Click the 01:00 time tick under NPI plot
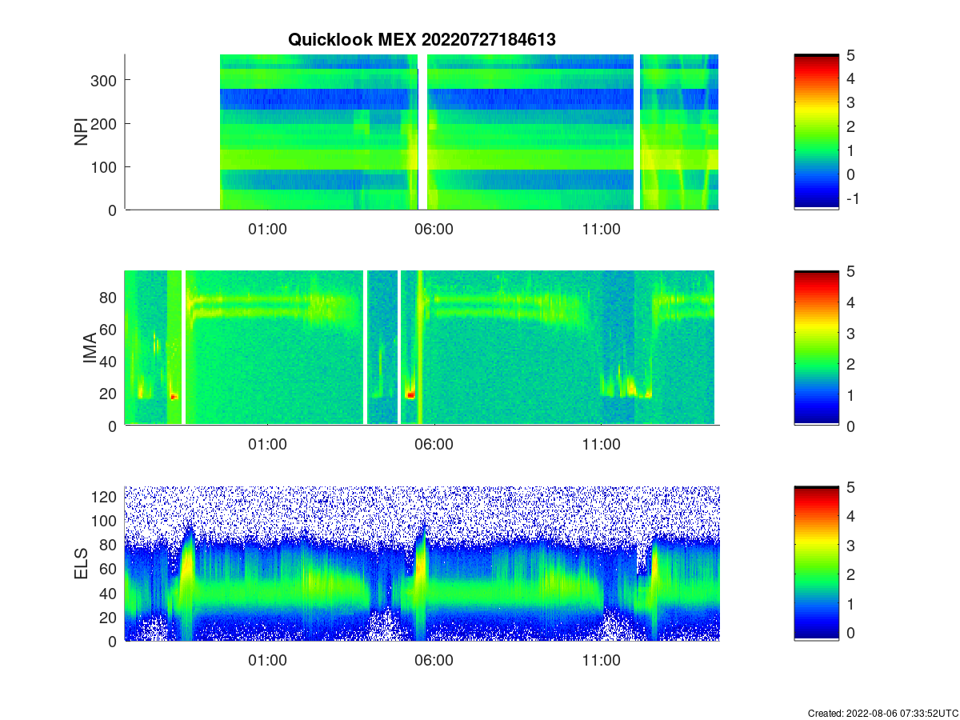This screenshot has height=720, width=960. [267, 229]
